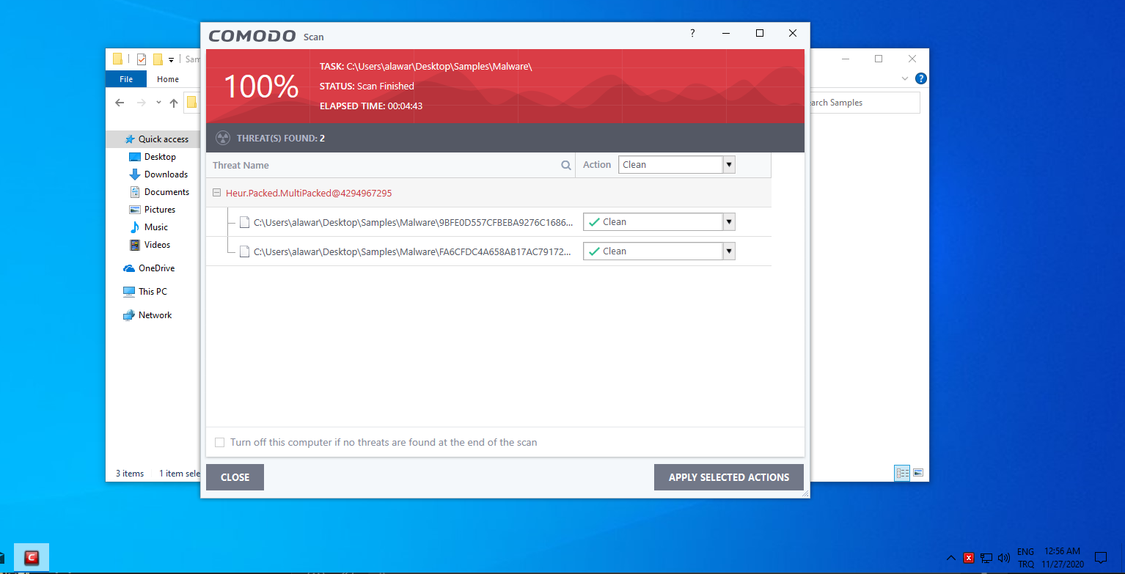Open File Explorer help blue question icon
Screen dimensions: 1125x574
tap(921, 78)
